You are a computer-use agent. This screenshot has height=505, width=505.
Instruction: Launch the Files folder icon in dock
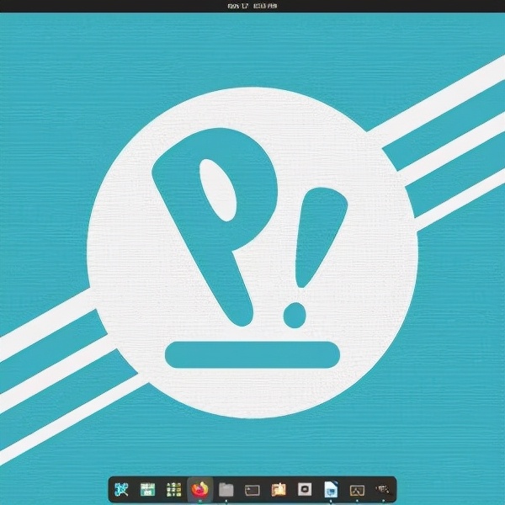tap(226, 489)
